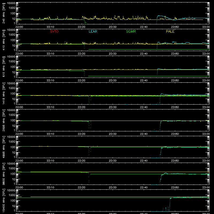The image size is (214, 214).
Task: Click the 22:10 time label of 245 MHz plot
Action: click(x=50, y=27)
